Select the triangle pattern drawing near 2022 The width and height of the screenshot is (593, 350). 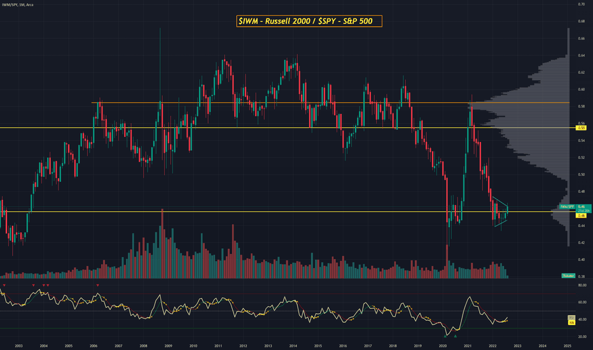(500, 212)
